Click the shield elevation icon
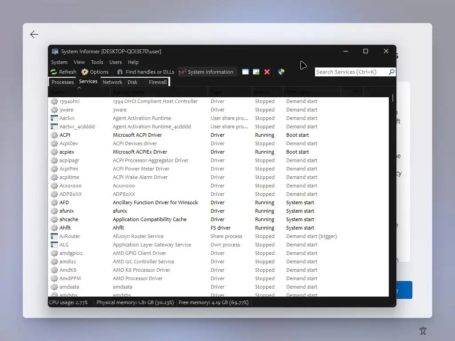Image resolution: width=455 pixels, height=341 pixels. pos(281,72)
